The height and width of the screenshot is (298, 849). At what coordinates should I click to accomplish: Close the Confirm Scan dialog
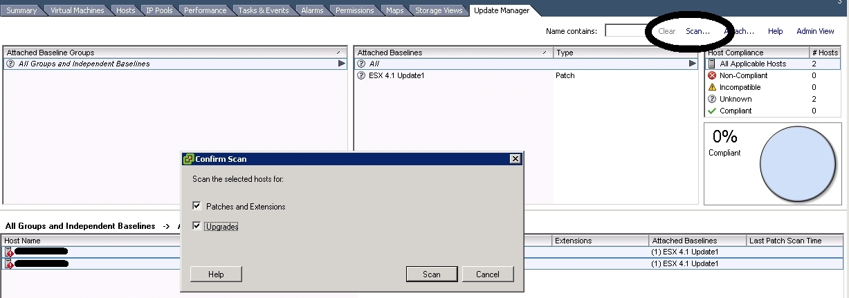[515, 159]
